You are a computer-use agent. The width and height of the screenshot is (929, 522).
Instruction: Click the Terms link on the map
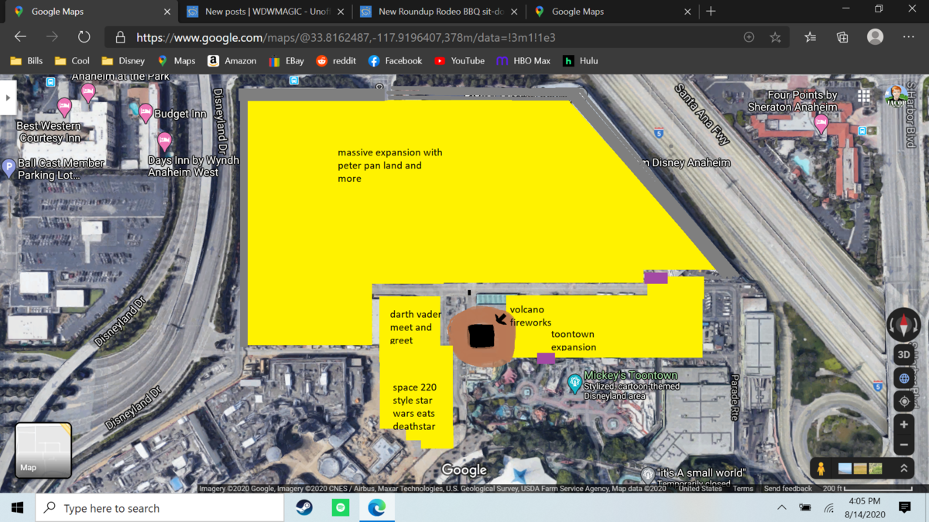click(742, 489)
